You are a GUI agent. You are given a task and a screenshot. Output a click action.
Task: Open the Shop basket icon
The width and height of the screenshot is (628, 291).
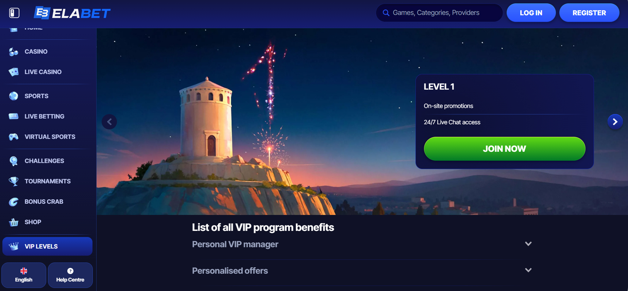14,222
